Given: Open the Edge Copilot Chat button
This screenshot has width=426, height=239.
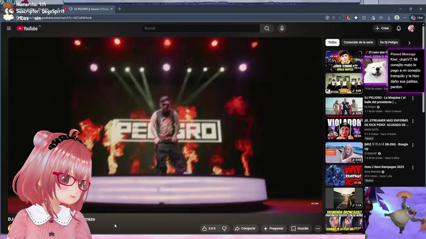Looking at the screenshot, I should click(x=417, y=18).
